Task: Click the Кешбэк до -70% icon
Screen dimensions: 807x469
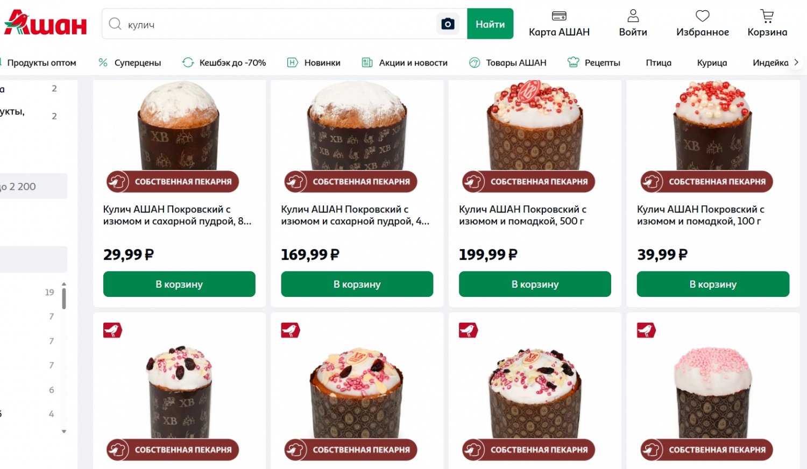Action: pos(188,62)
